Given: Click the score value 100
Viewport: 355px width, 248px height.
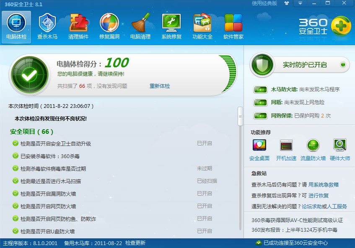Looking at the screenshot, I should [x=117, y=63].
